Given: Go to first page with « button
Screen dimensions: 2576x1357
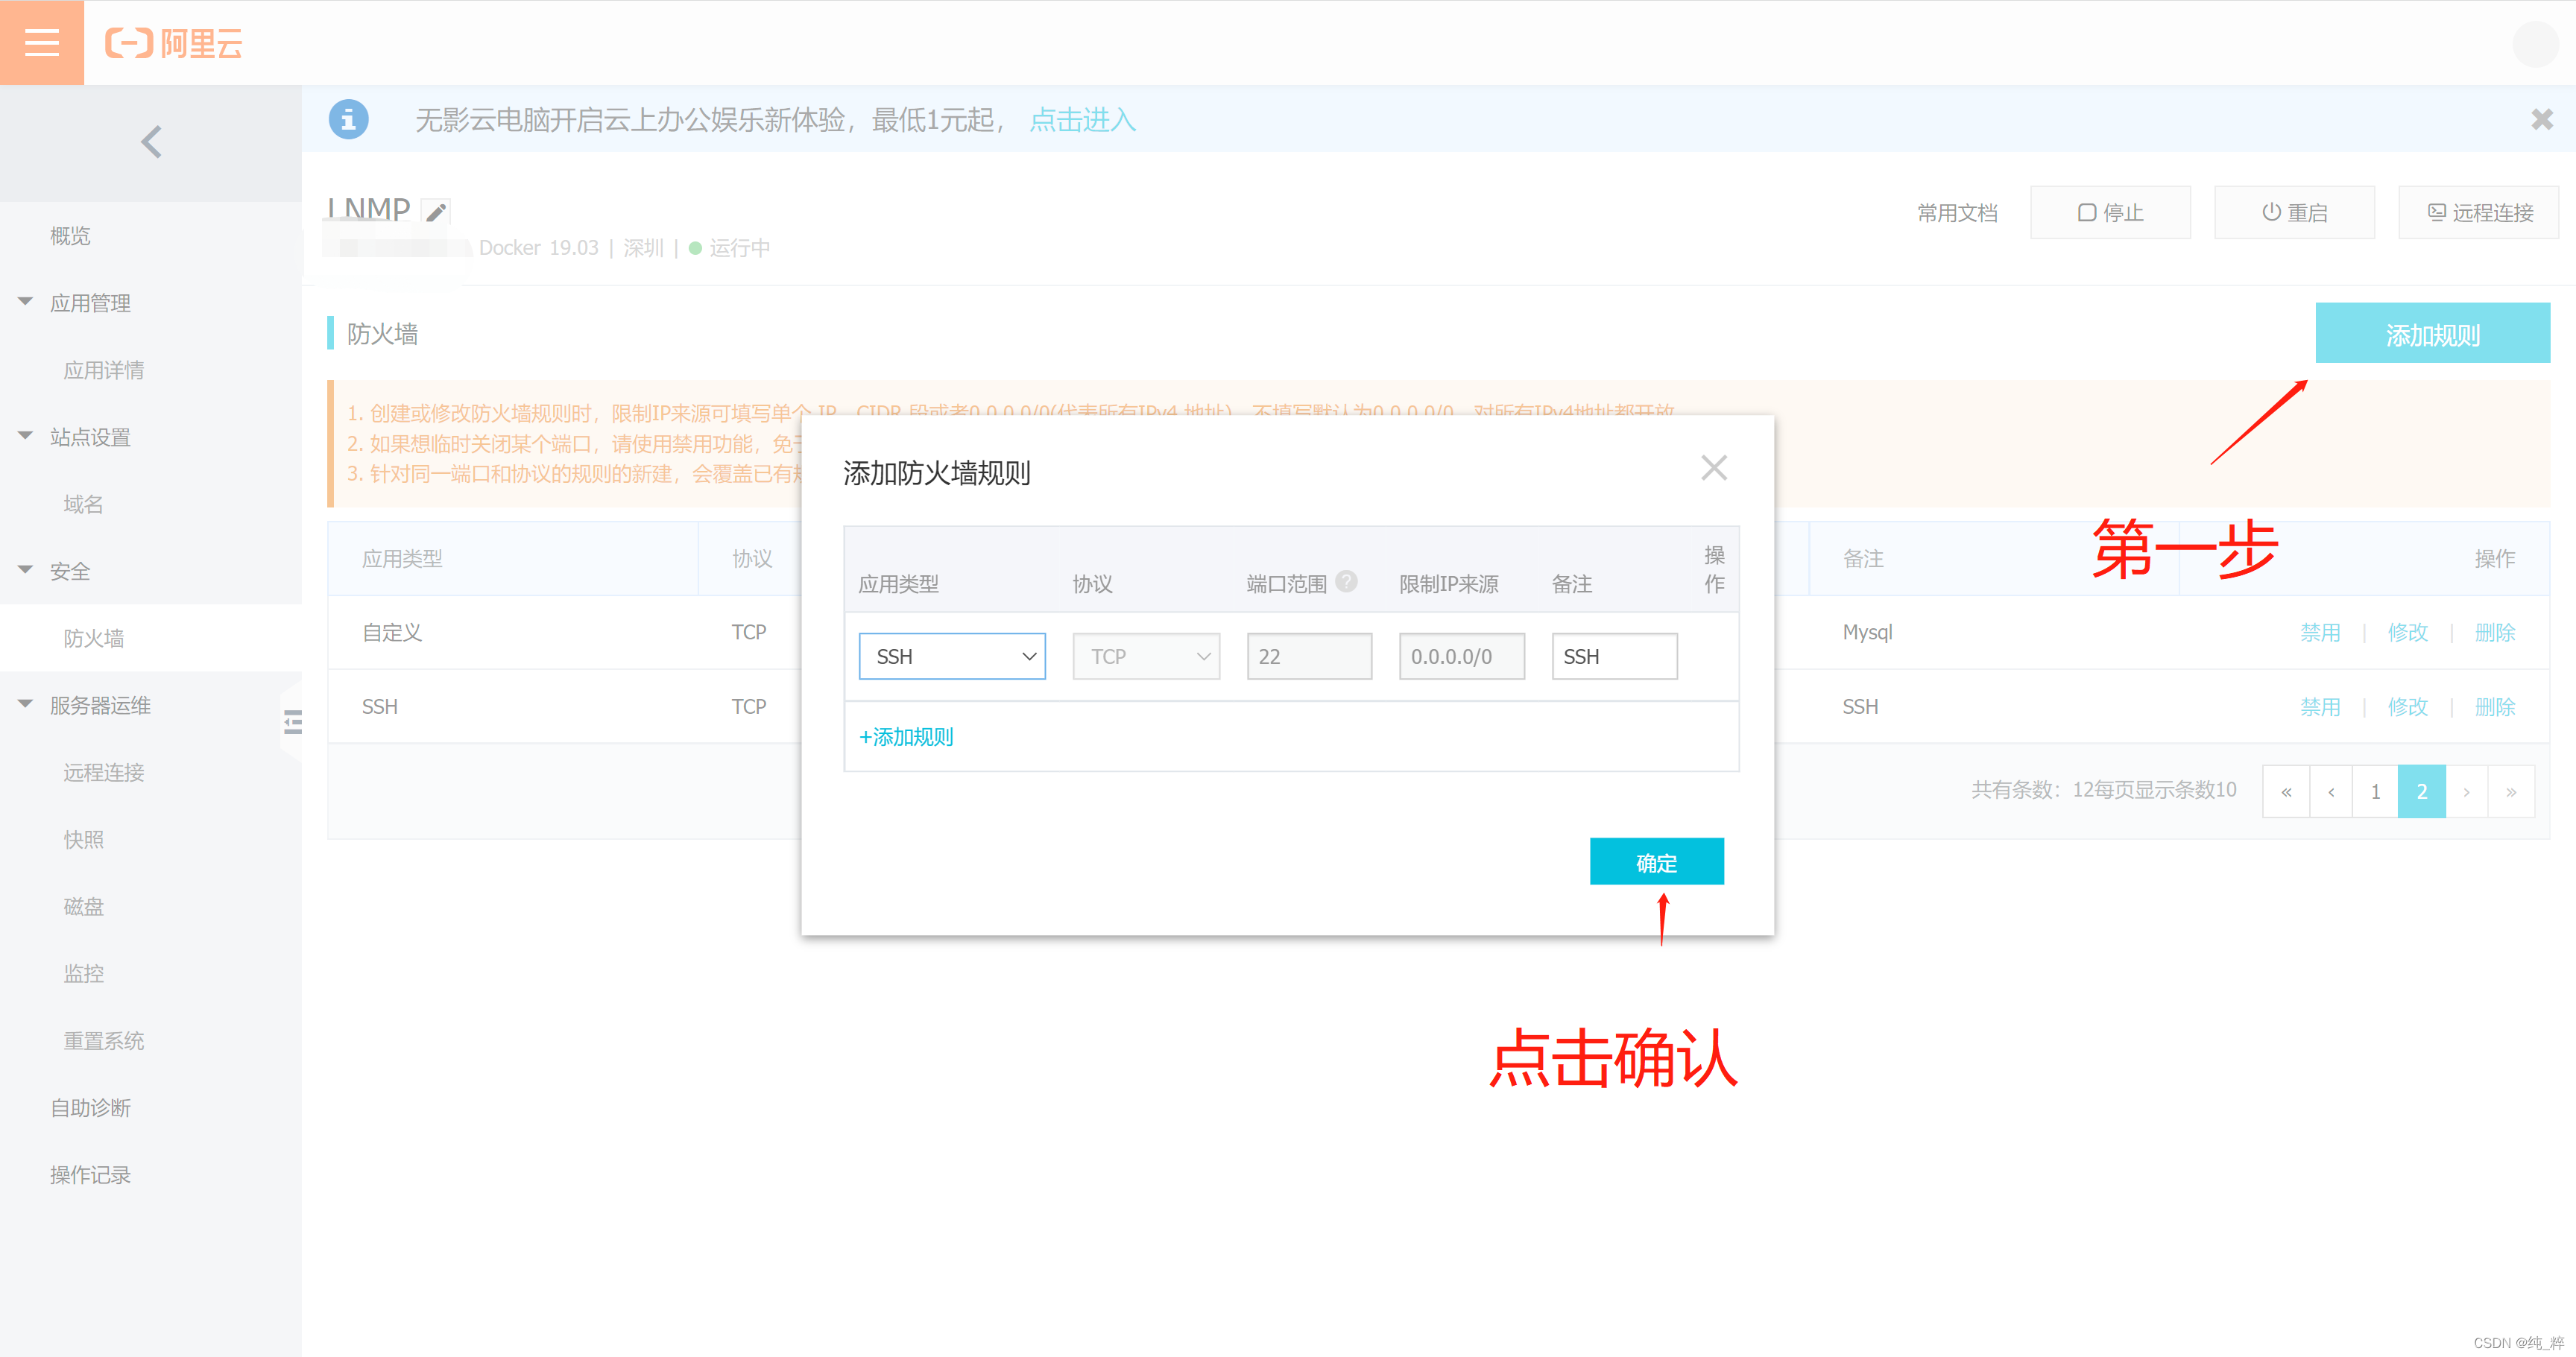Looking at the screenshot, I should 2286,791.
